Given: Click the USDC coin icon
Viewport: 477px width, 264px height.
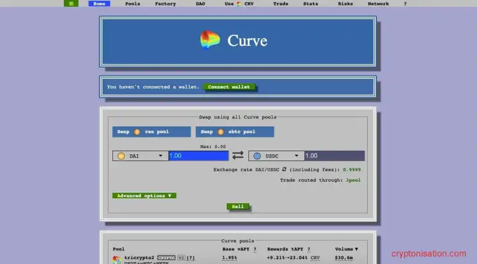Looking at the screenshot, I should (257, 156).
